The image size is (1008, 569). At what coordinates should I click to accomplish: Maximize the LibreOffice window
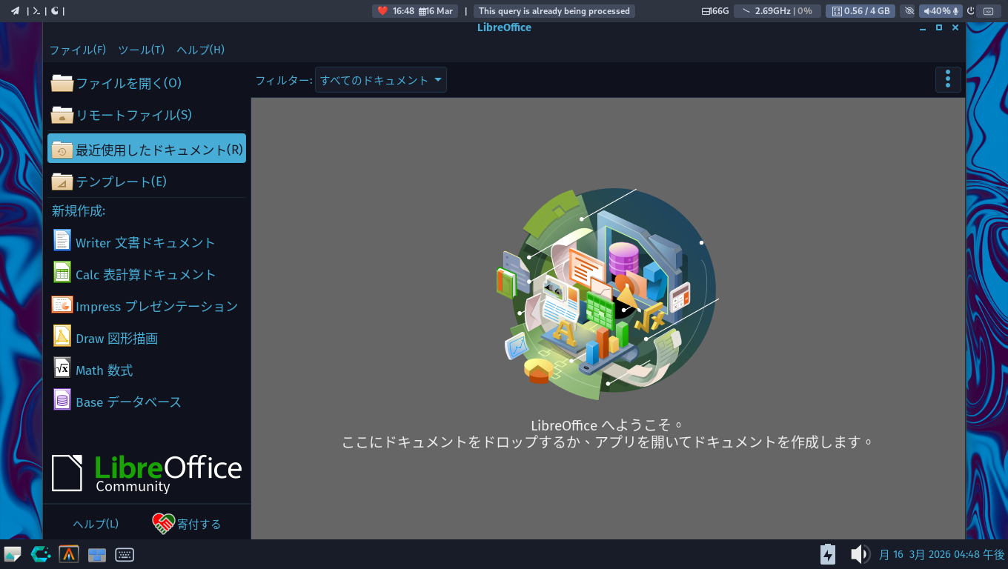click(939, 27)
